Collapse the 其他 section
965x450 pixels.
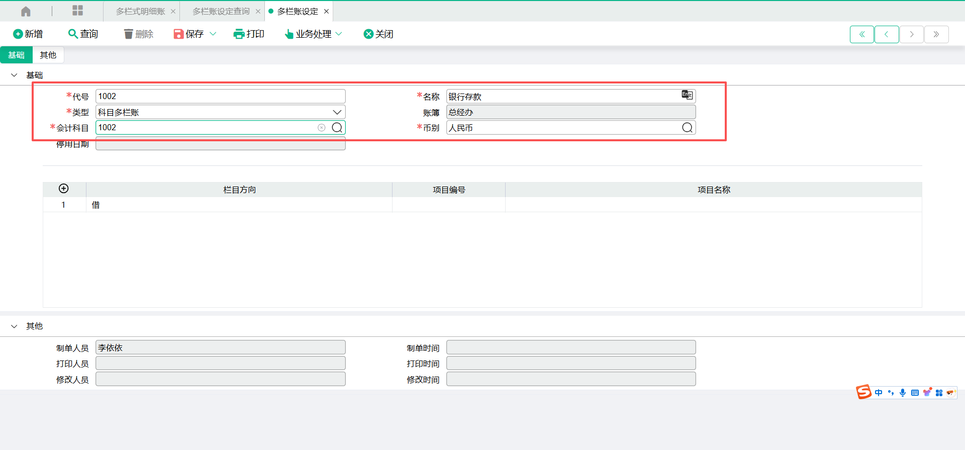tap(14, 326)
